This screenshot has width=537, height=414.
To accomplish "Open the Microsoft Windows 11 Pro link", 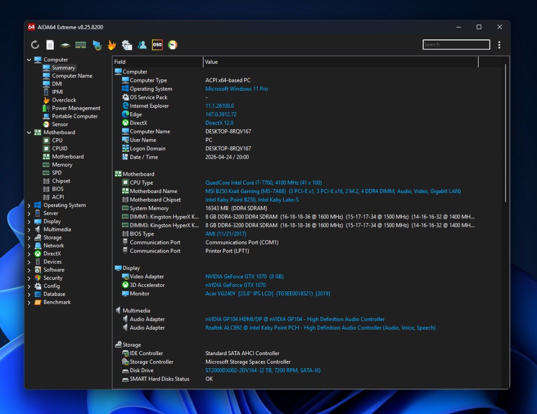I will 236,89.
